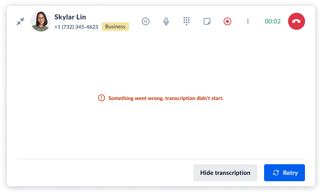The height and width of the screenshot is (194, 322).
Task: Toggle call recording
Action: 227,21
